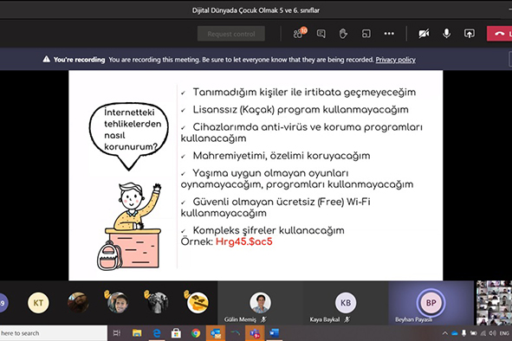This screenshot has height=341, width=512.
Task: Click the speech bubble text on the slide
Action: pyautogui.click(x=132, y=130)
